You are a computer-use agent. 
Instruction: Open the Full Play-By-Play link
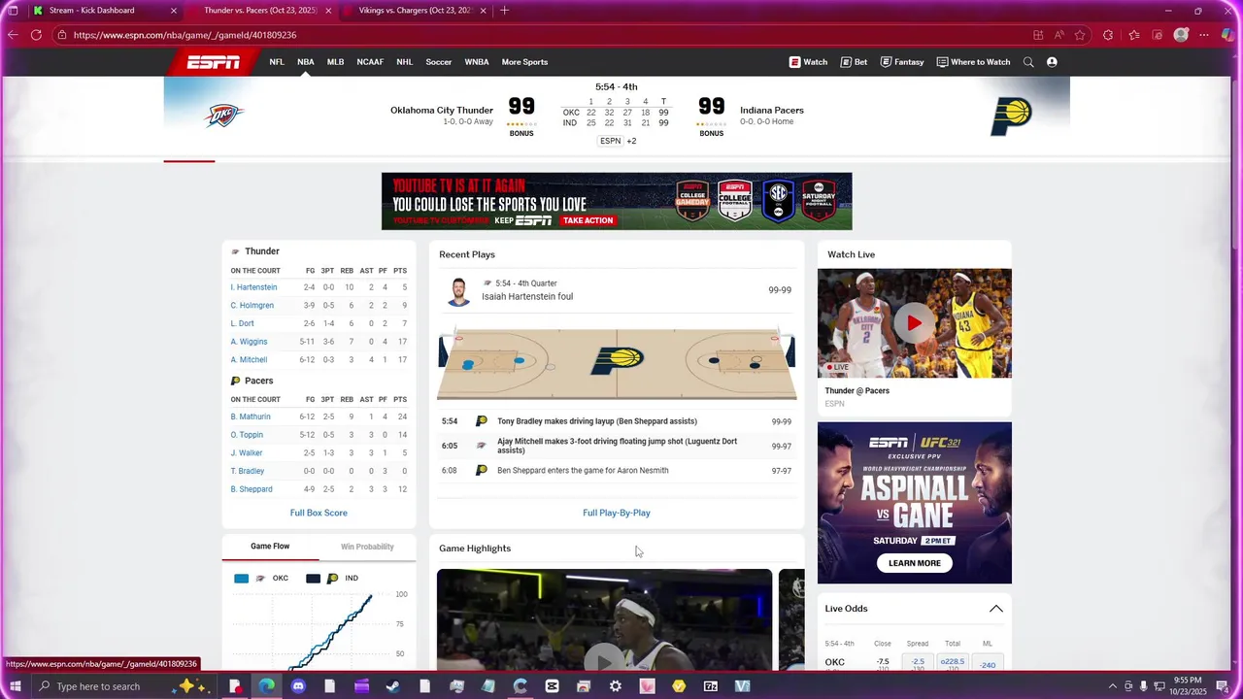pyautogui.click(x=617, y=513)
